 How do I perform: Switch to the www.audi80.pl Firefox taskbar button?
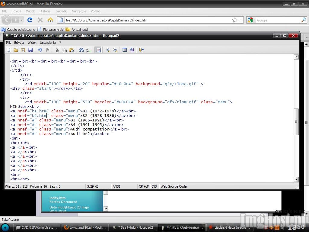tap(84, 227)
